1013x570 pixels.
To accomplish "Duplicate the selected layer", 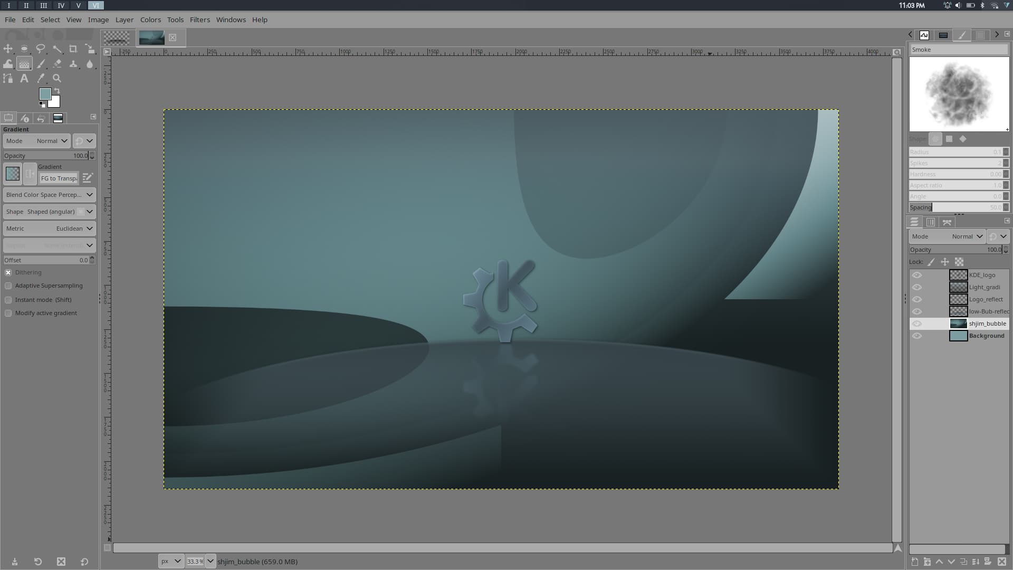I will pos(963,562).
